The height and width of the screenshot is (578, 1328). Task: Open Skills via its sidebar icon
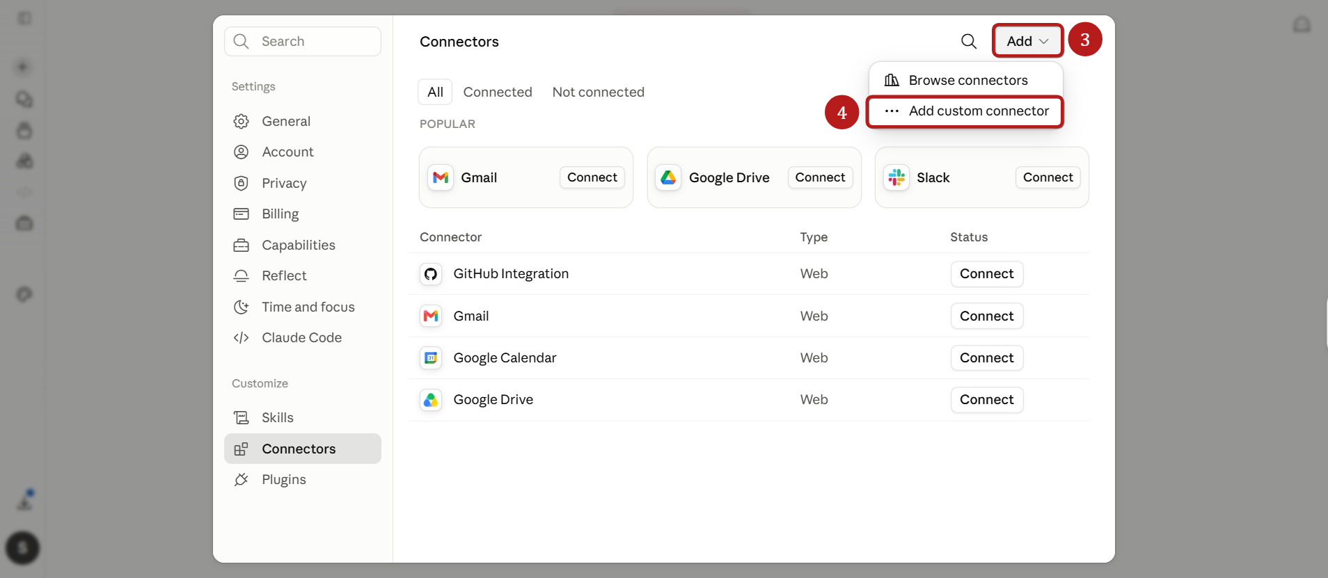tap(241, 417)
